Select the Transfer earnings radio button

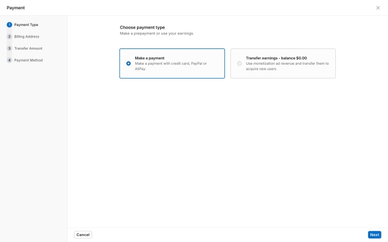[239, 64]
